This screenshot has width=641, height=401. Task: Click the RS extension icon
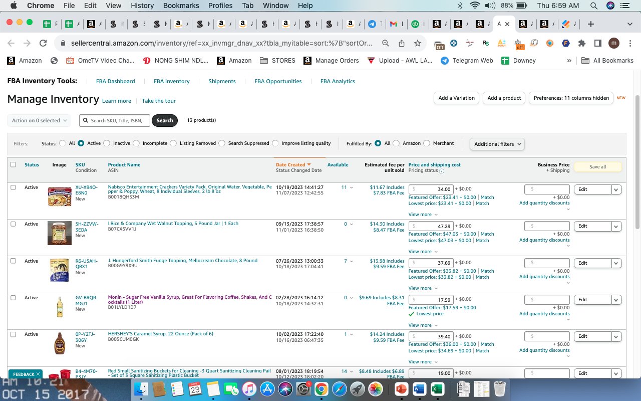485,44
